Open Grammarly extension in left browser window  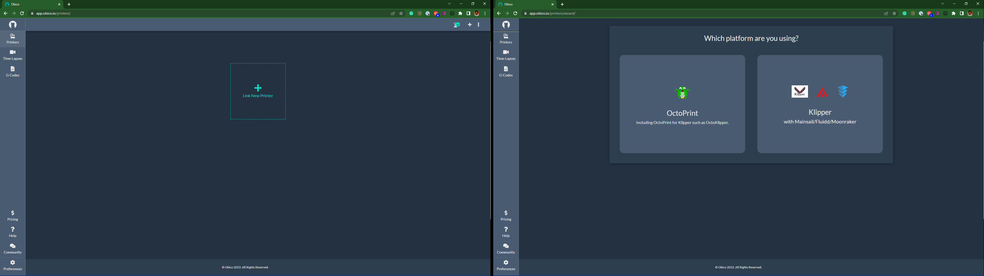point(411,13)
